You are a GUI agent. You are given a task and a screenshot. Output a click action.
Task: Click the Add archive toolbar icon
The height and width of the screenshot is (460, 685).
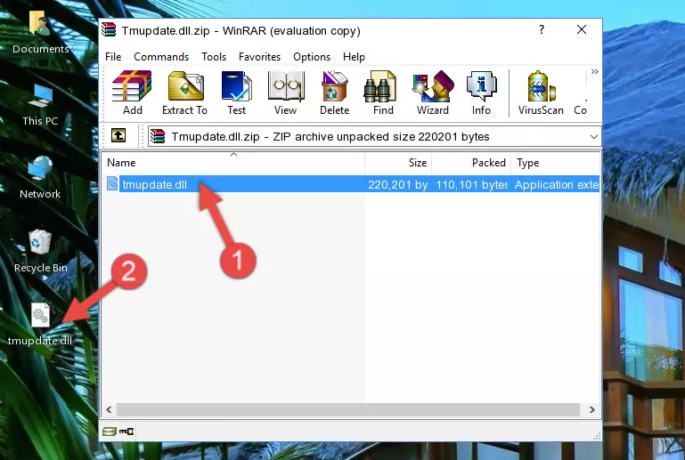coord(132,93)
